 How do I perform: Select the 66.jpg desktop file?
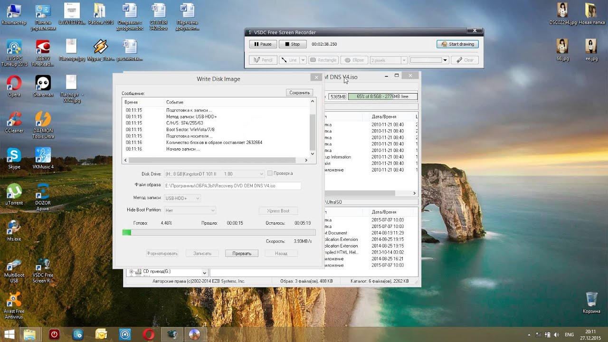point(562,50)
